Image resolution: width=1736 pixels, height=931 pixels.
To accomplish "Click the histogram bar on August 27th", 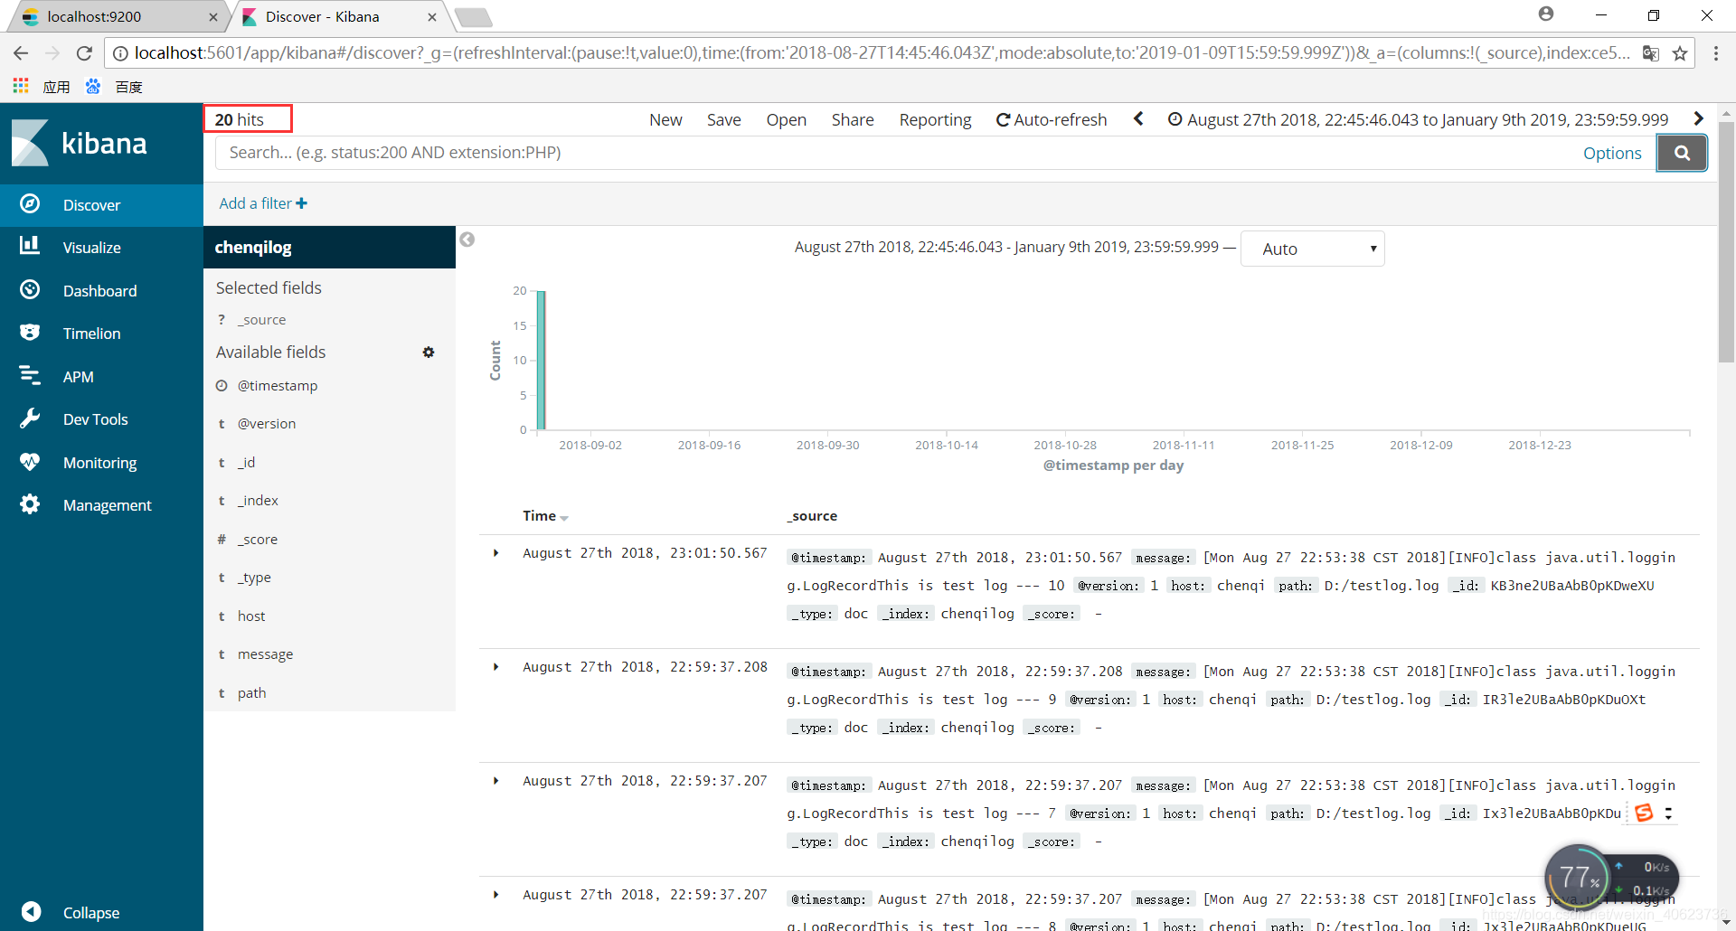I will pyautogui.click(x=541, y=360).
